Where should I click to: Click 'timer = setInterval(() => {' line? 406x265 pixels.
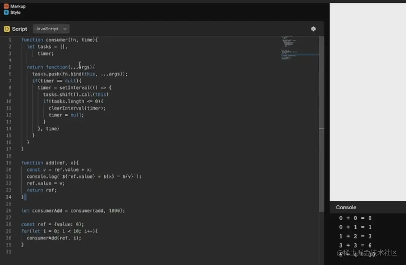pos(75,88)
